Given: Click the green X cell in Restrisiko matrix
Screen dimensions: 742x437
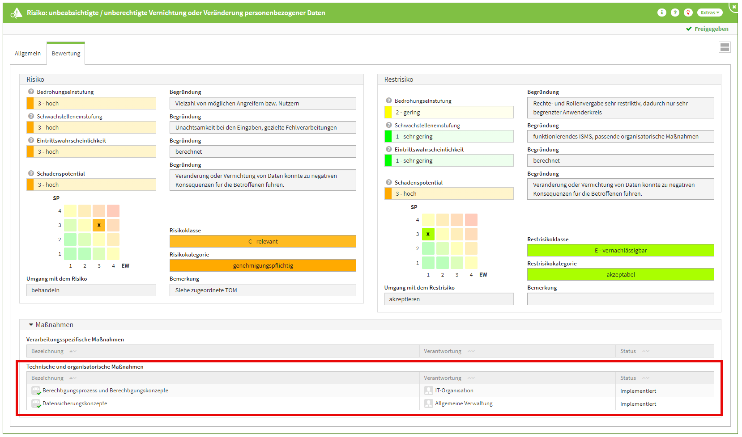Looking at the screenshot, I should [428, 234].
